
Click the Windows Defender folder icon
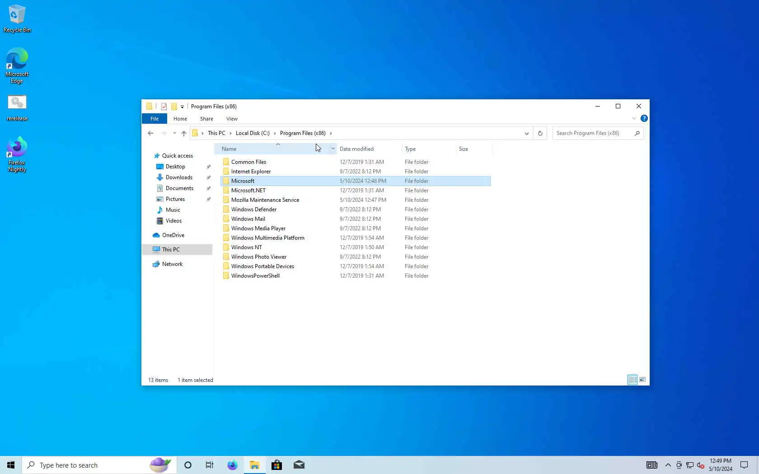226,209
